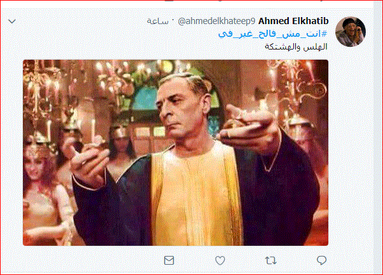Open Ahmed Elkhatib's round profile avatar
Screen dimensions: 383x275
[x=351, y=32]
